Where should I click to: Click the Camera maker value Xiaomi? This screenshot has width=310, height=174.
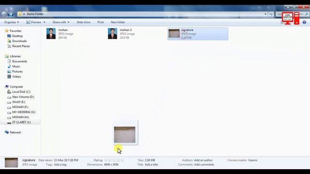click(x=253, y=160)
